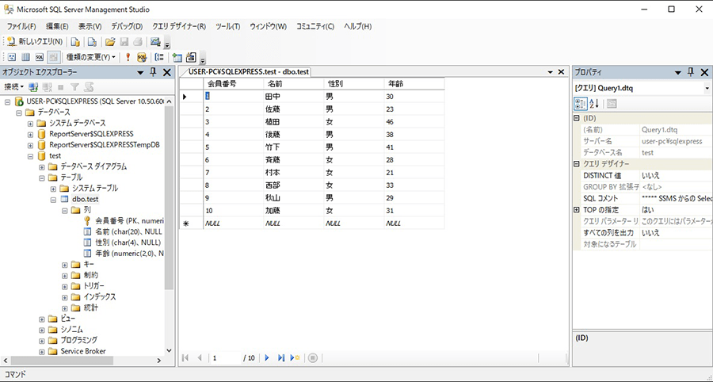The image size is (713, 382).
Task: Click the Add Table icon
Action: tap(177, 57)
